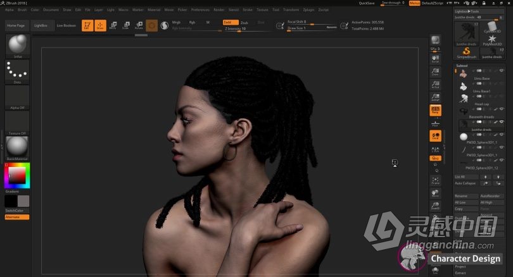Click the secondary gray color swatch
This screenshot has height=277, width=513.
[23, 201]
